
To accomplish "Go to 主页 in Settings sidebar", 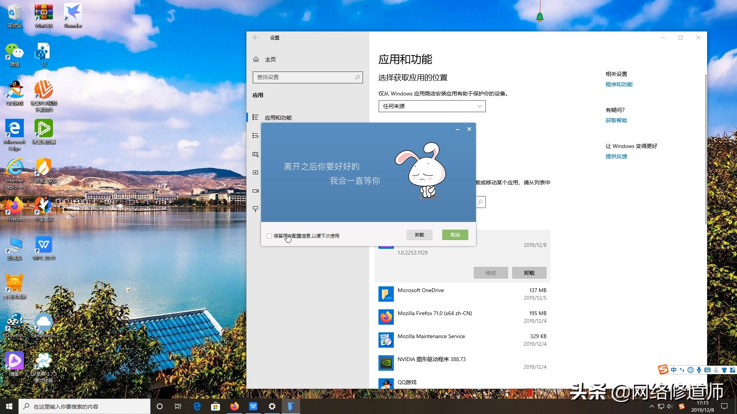I will click(270, 59).
